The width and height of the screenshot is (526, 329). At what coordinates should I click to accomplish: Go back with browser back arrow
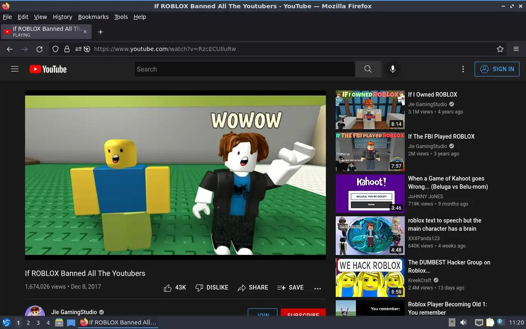pos(10,49)
